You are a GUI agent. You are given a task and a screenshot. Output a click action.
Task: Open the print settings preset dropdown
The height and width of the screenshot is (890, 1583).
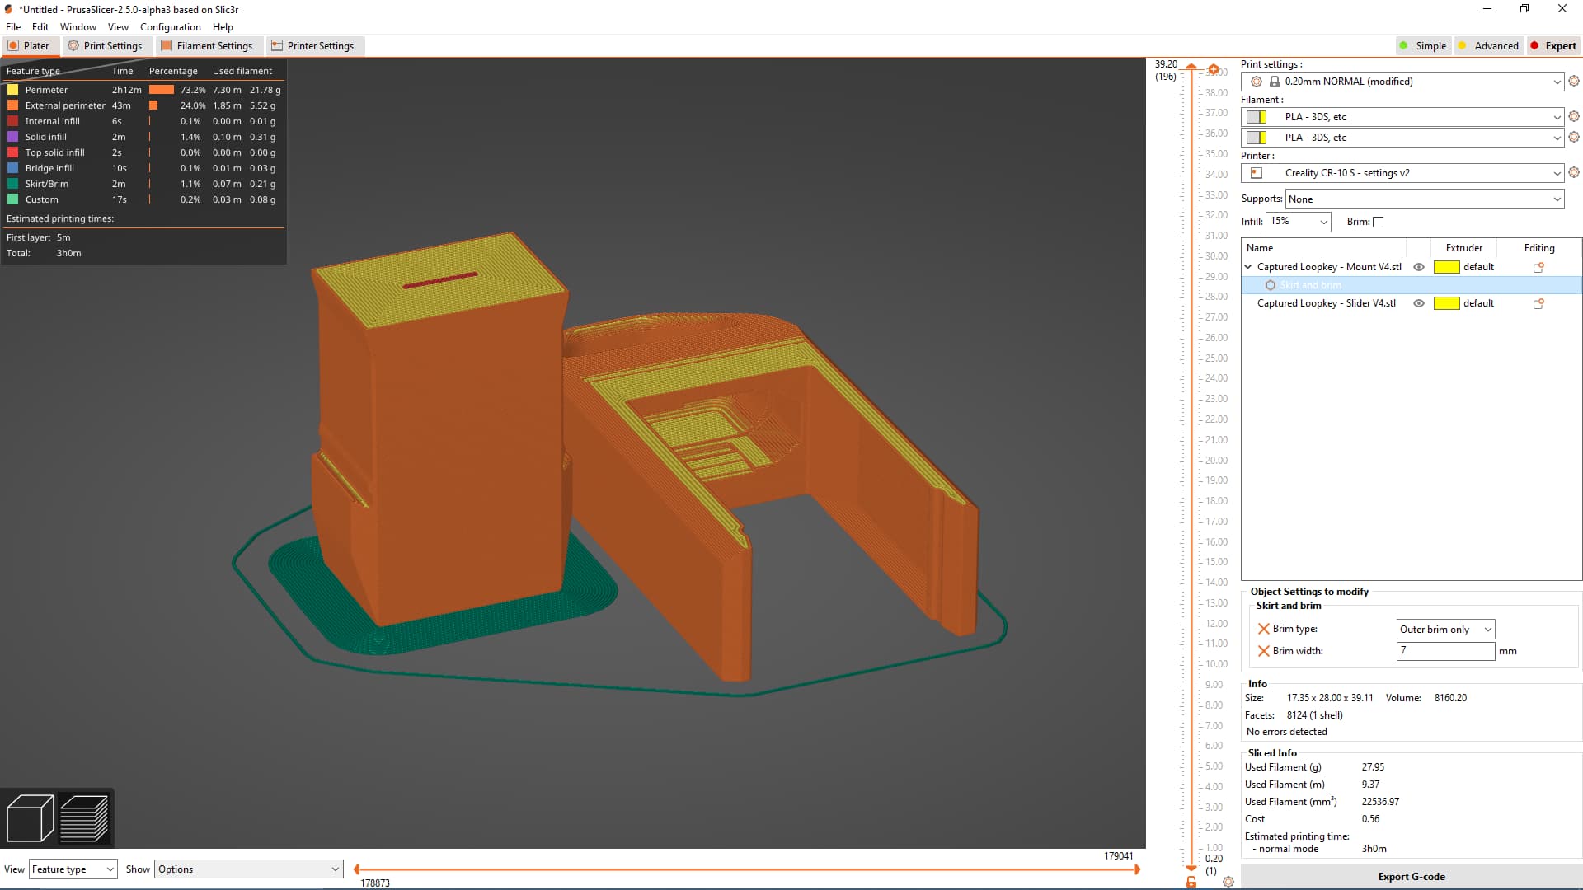tap(1402, 82)
